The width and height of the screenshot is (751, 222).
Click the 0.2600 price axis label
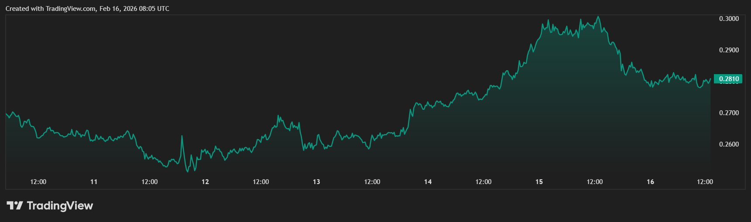tap(729, 144)
